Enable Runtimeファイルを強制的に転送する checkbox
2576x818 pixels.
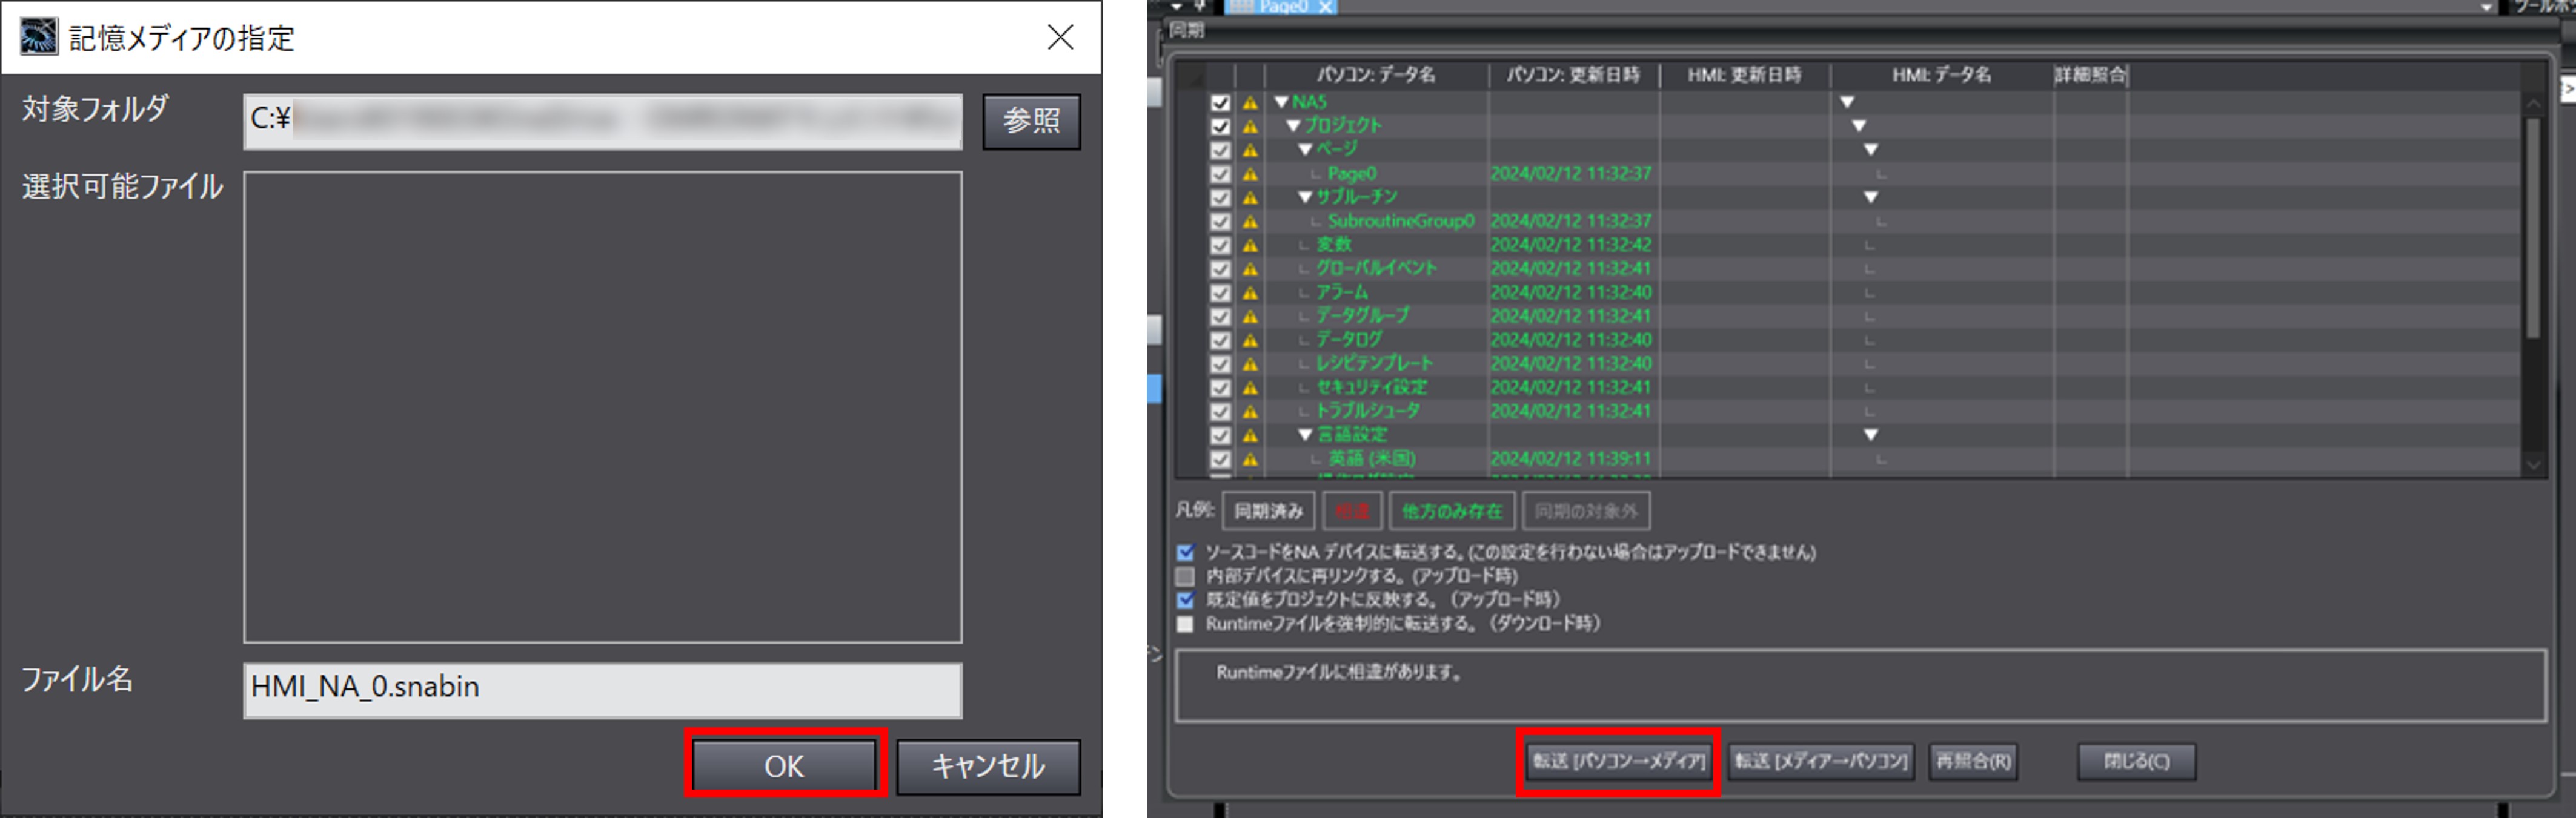pyautogui.click(x=1186, y=624)
